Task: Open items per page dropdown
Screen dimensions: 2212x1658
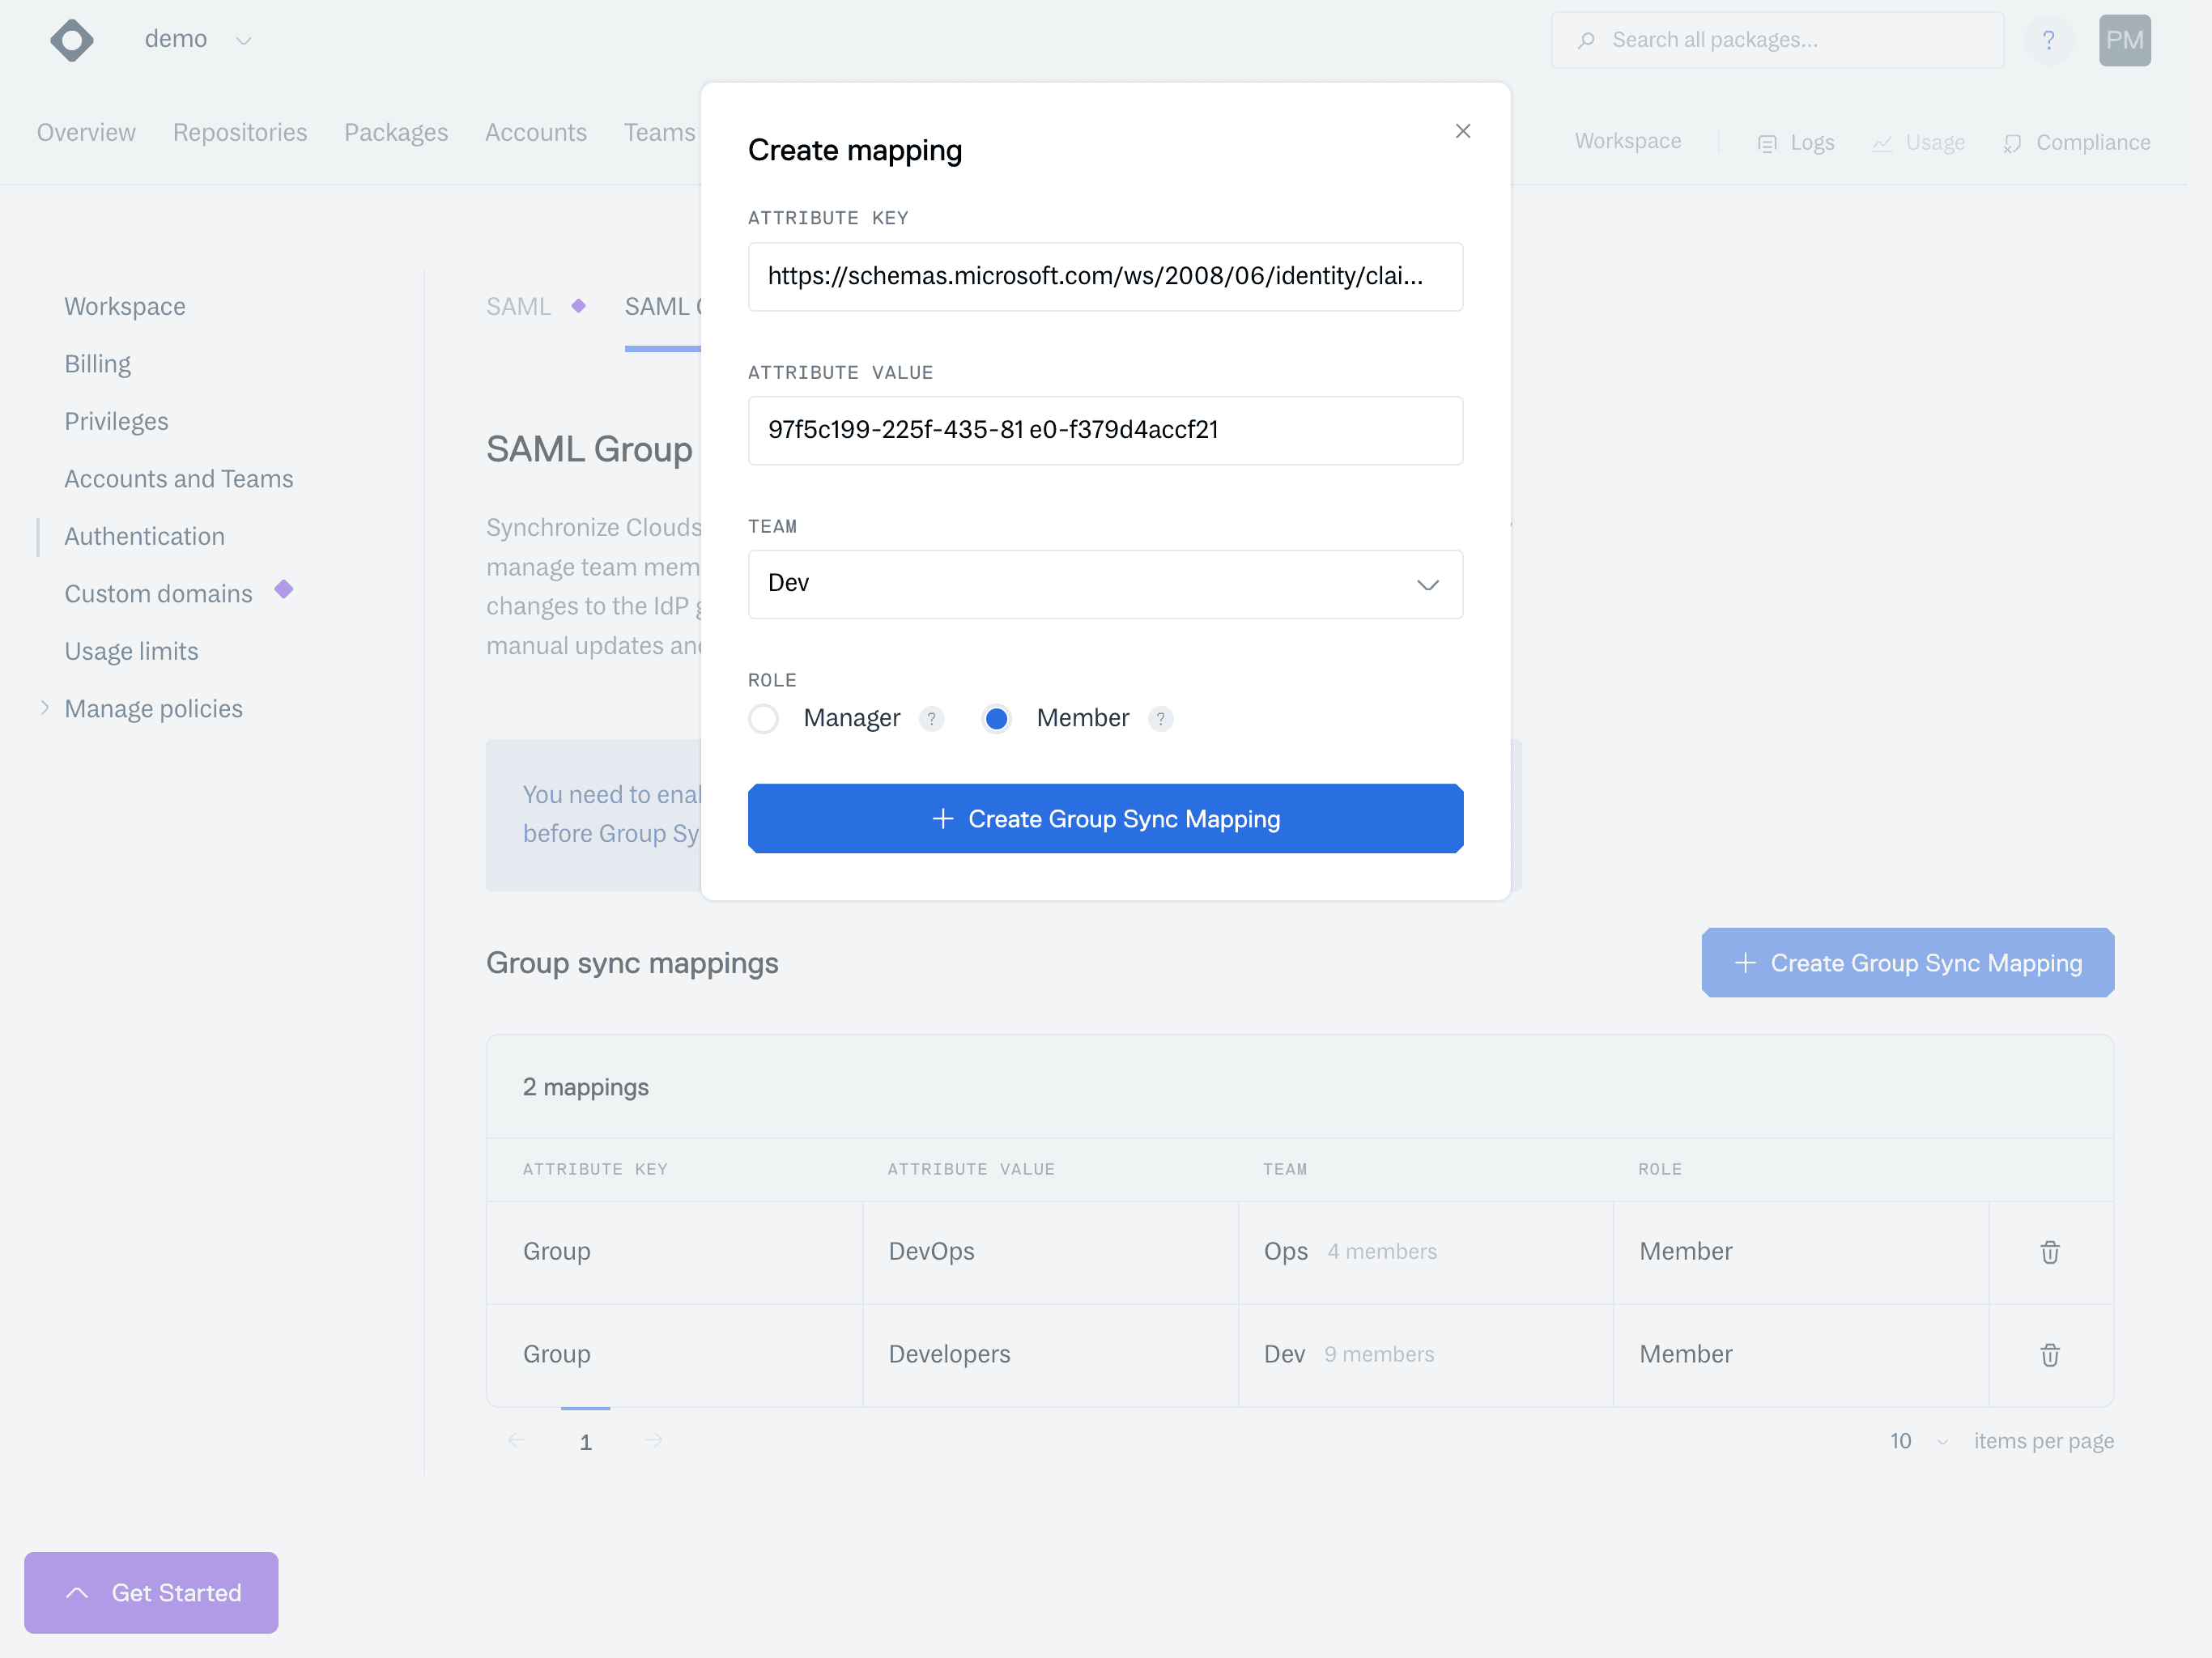Action: [x=1918, y=1441]
